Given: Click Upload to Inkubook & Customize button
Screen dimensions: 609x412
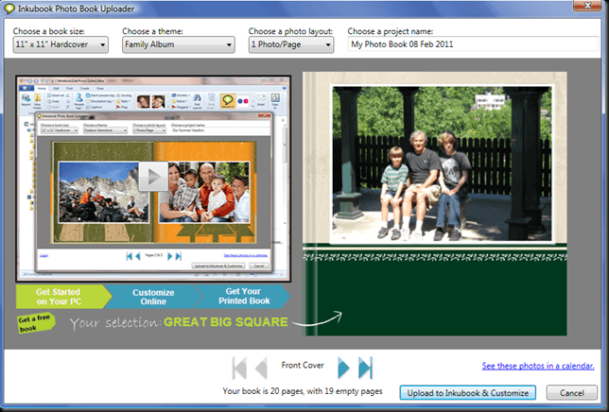Looking at the screenshot, I should 467,392.
